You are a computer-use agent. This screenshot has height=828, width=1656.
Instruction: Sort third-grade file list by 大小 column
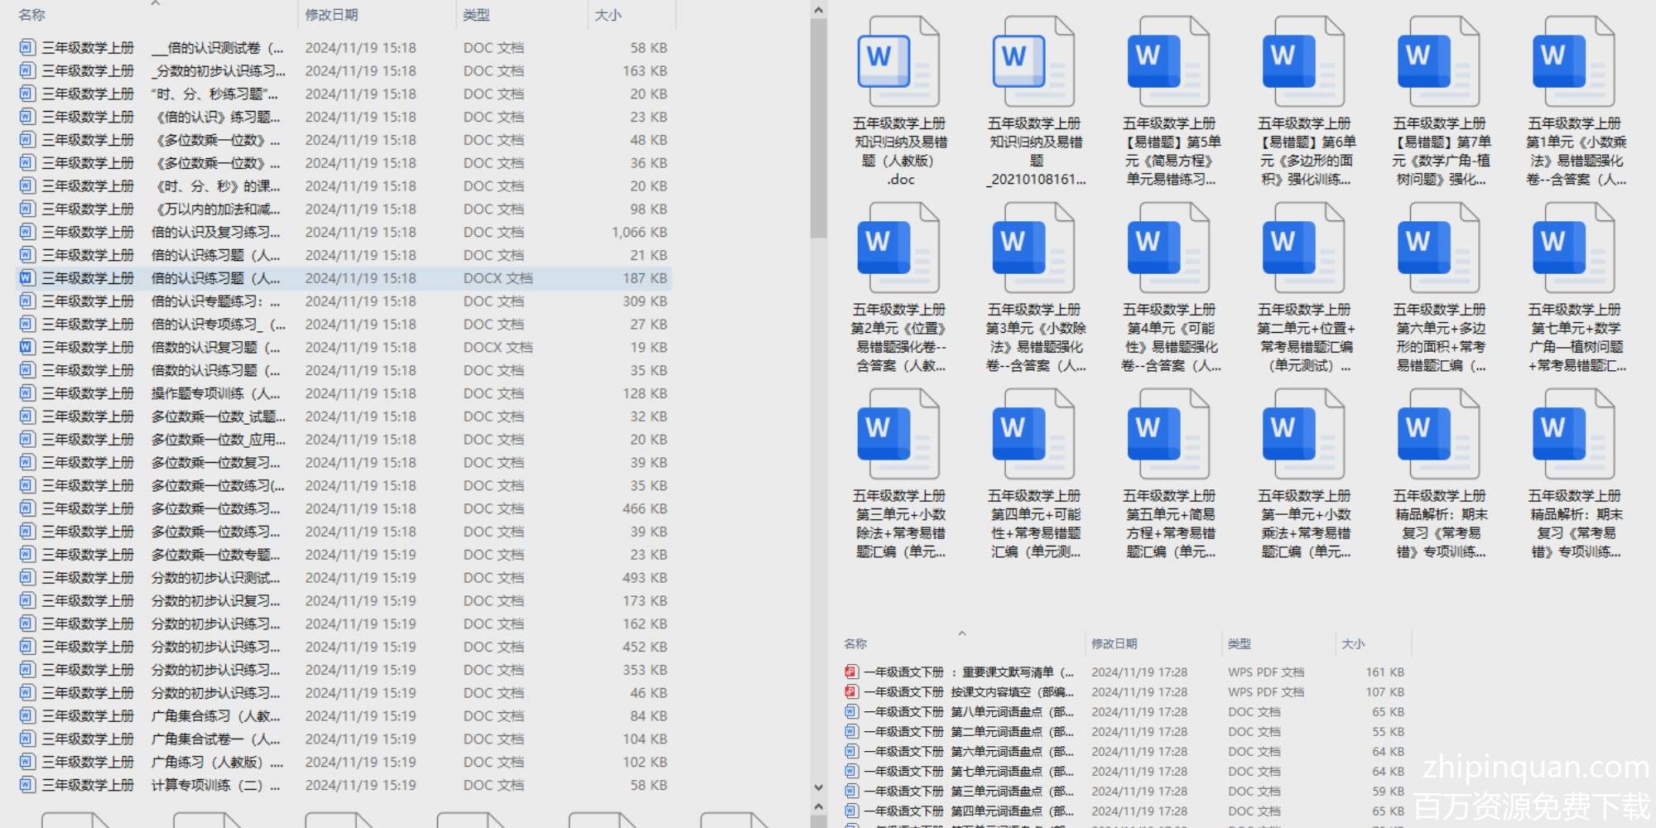(608, 15)
